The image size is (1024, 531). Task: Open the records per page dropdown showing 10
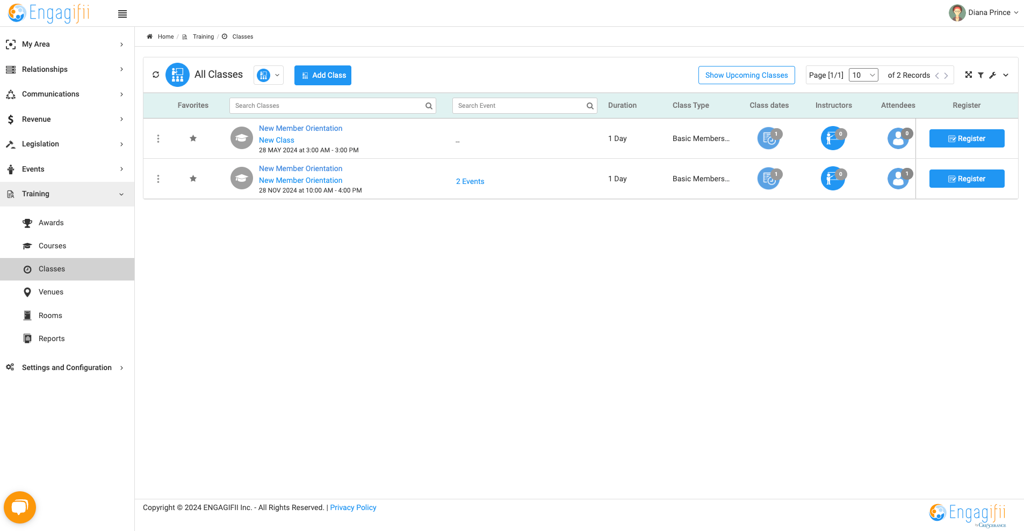[863, 75]
